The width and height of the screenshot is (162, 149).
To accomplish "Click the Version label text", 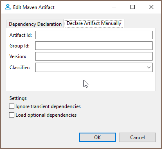I will tap(18, 56).
